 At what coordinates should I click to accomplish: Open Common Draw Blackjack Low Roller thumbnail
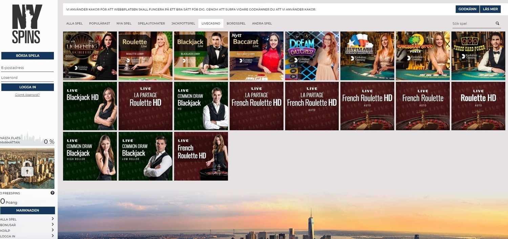(146, 156)
